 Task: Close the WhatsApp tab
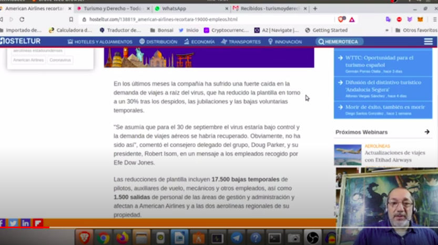[x=227, y=8]
